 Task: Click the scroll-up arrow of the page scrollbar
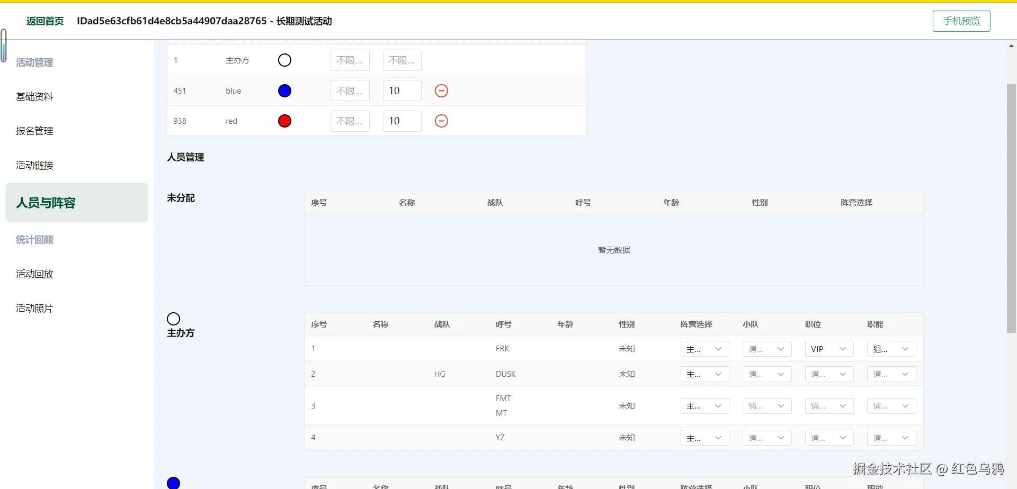pos(1011,46)
